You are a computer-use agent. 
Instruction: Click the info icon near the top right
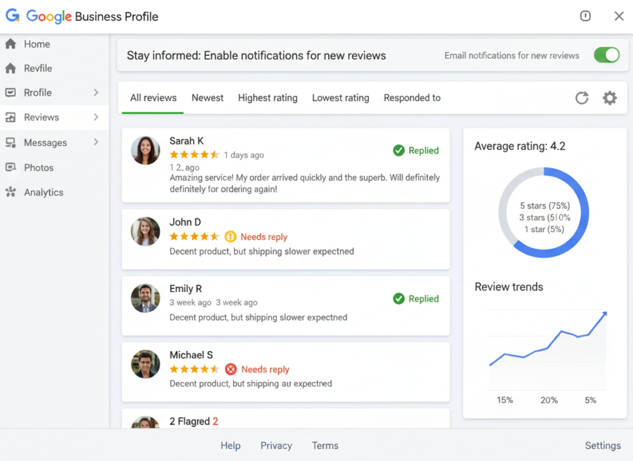tap(585, 16)
